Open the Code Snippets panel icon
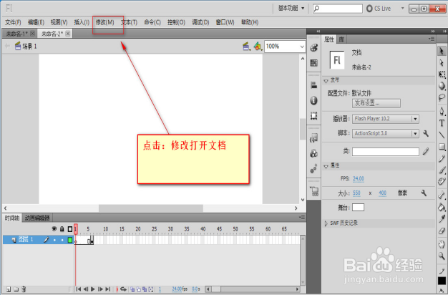 pyautogui.click(x=313, y=138)
